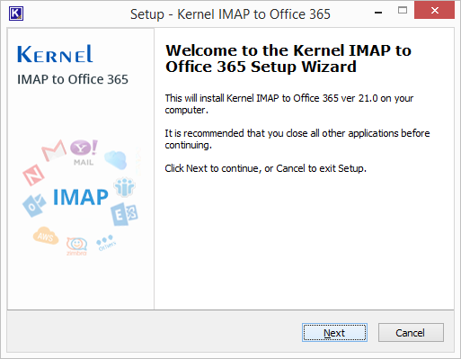This screenshot has width=461, height=359.
Task: Click the orange AWS cloud icon
Action: point(46,236)
